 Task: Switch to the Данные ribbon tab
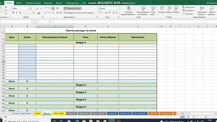59,3
